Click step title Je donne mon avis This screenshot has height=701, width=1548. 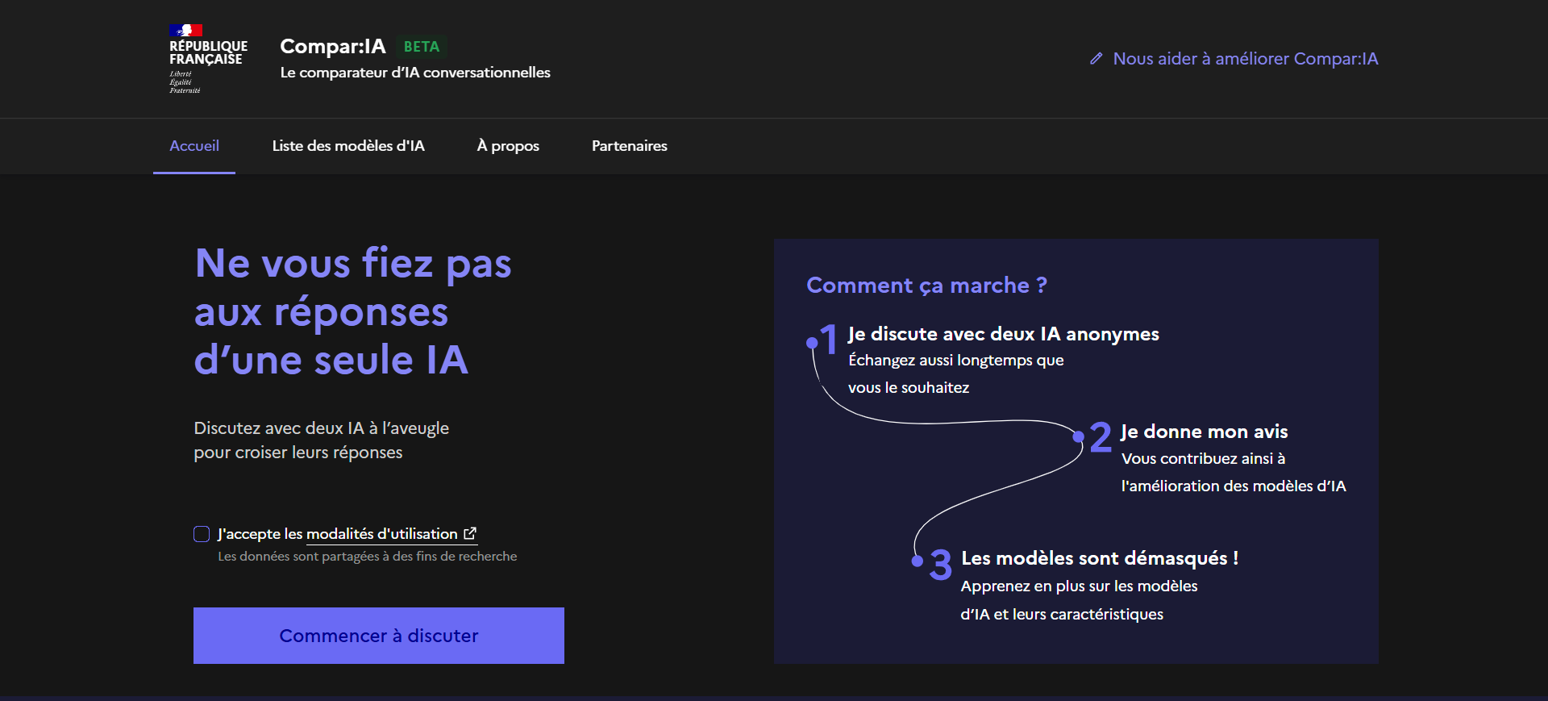point(1205,432)
